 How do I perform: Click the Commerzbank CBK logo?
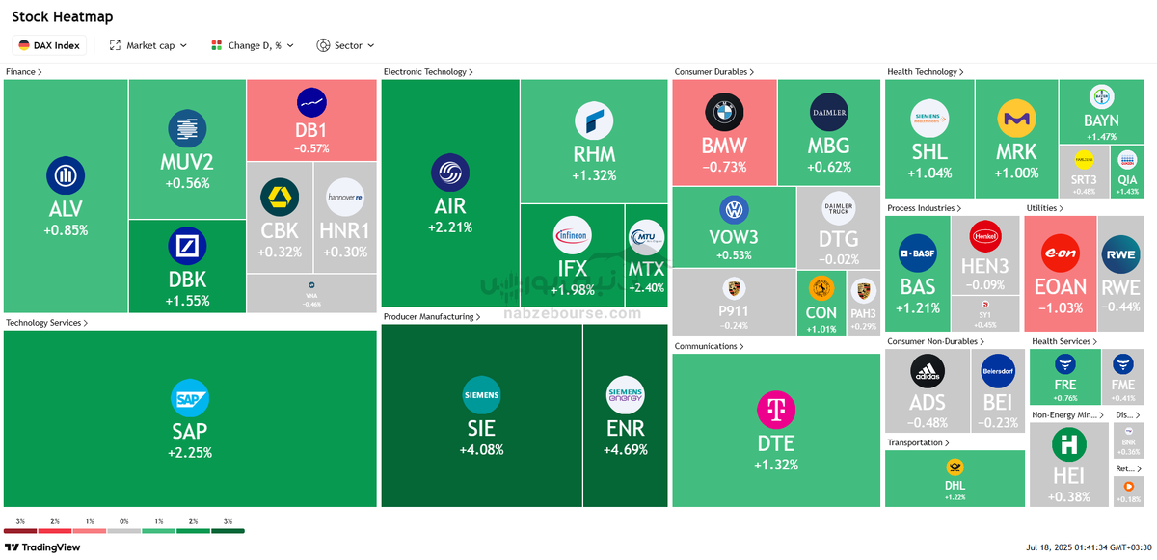(280, 198)
